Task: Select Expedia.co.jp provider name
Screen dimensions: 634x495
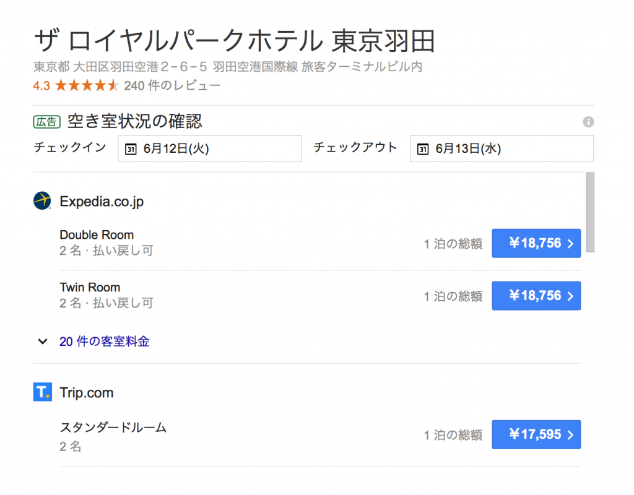Action: pyautogui.click(x=102, y=201)
